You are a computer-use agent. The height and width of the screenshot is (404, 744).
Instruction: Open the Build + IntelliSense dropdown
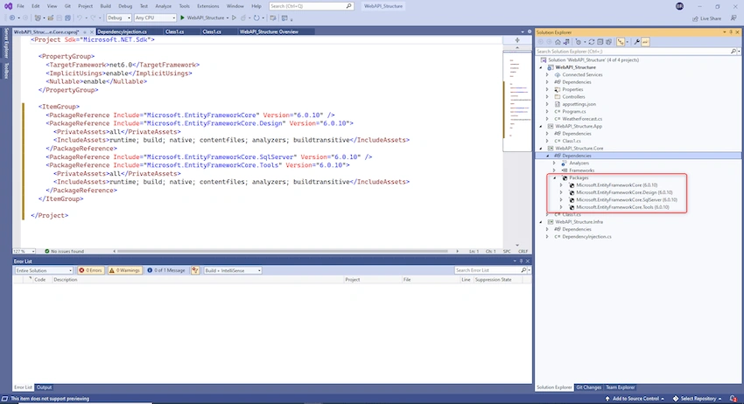click(x=233, y=270)
